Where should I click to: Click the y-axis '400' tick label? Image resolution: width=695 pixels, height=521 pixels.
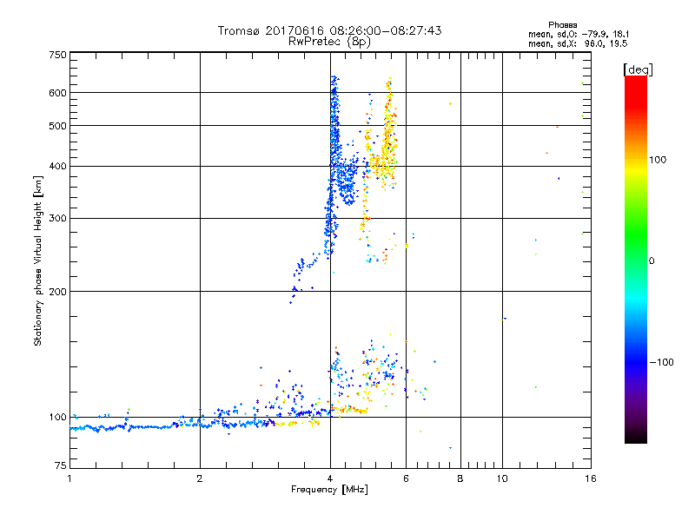pyautogui.click(x=57, y=167)
